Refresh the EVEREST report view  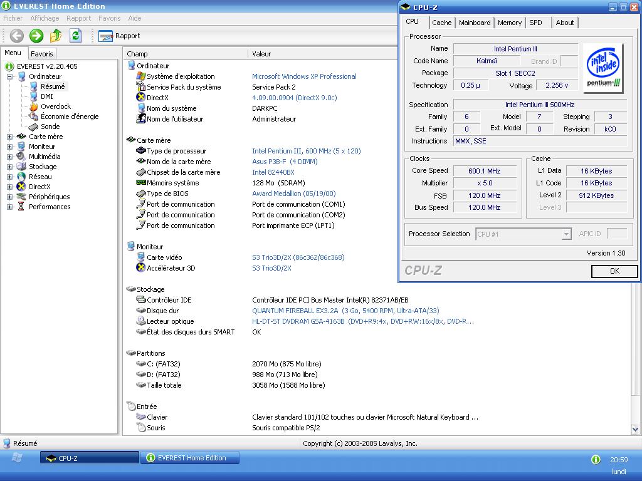point(75,36)
